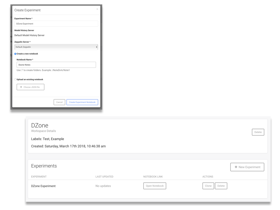Click Create Experiment Notebook button
The height and width of the screenshot is (210, 280).
point(82,102)
